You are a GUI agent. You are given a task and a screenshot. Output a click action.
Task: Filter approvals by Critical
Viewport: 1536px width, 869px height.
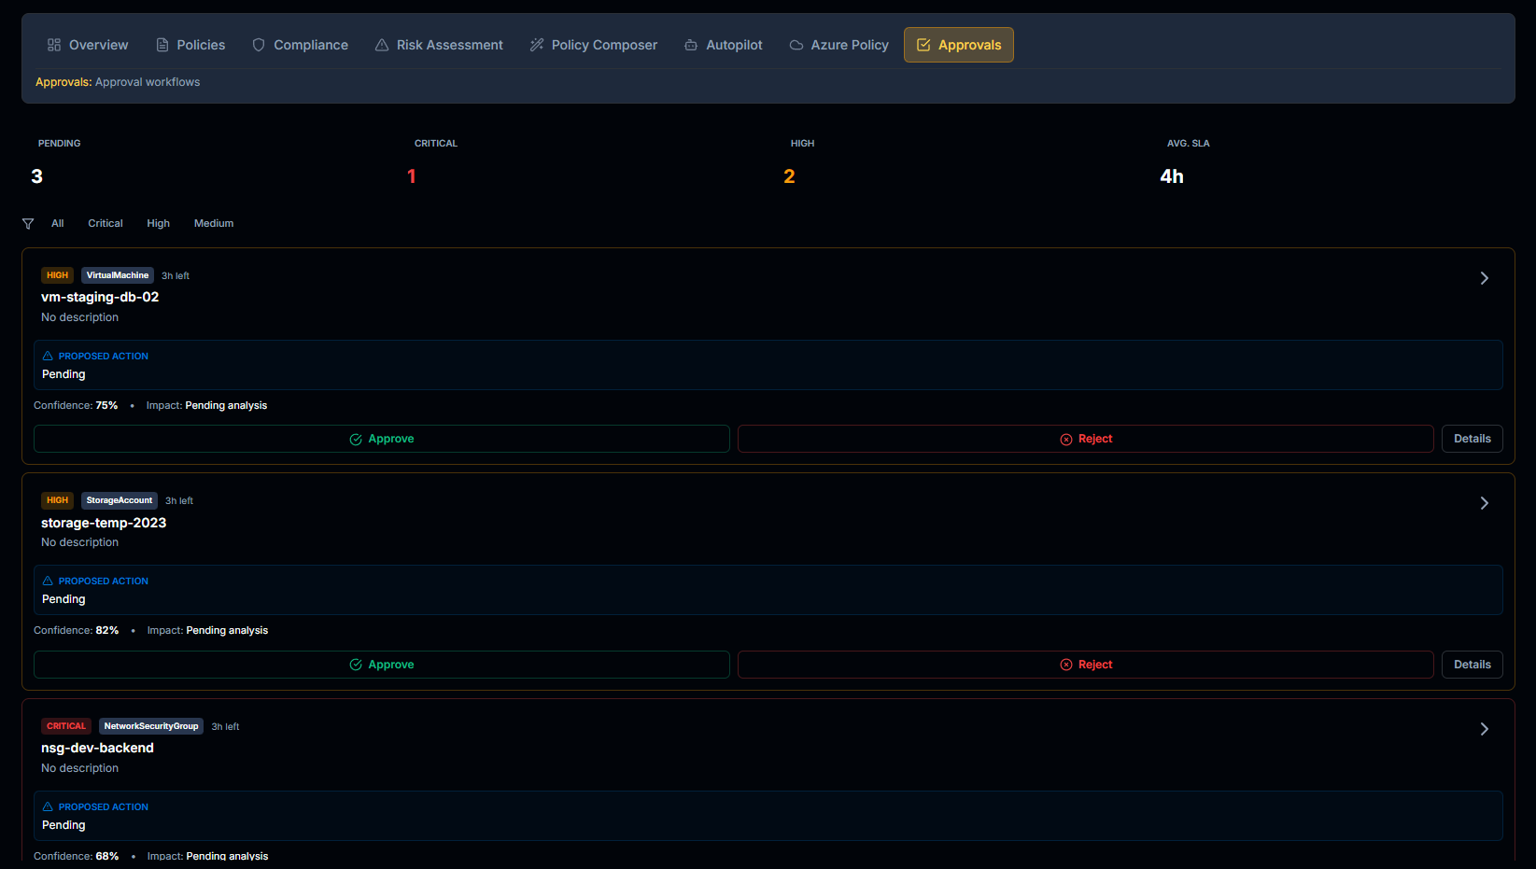click(x=106, y=224)
